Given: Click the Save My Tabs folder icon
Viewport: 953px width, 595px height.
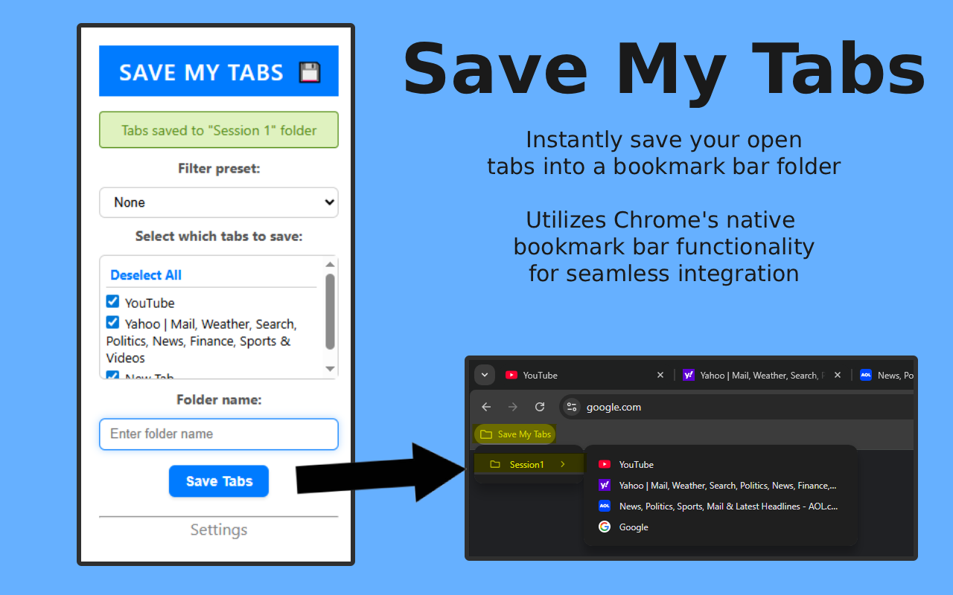Looking at the screenshot, I should coord(486,434).
